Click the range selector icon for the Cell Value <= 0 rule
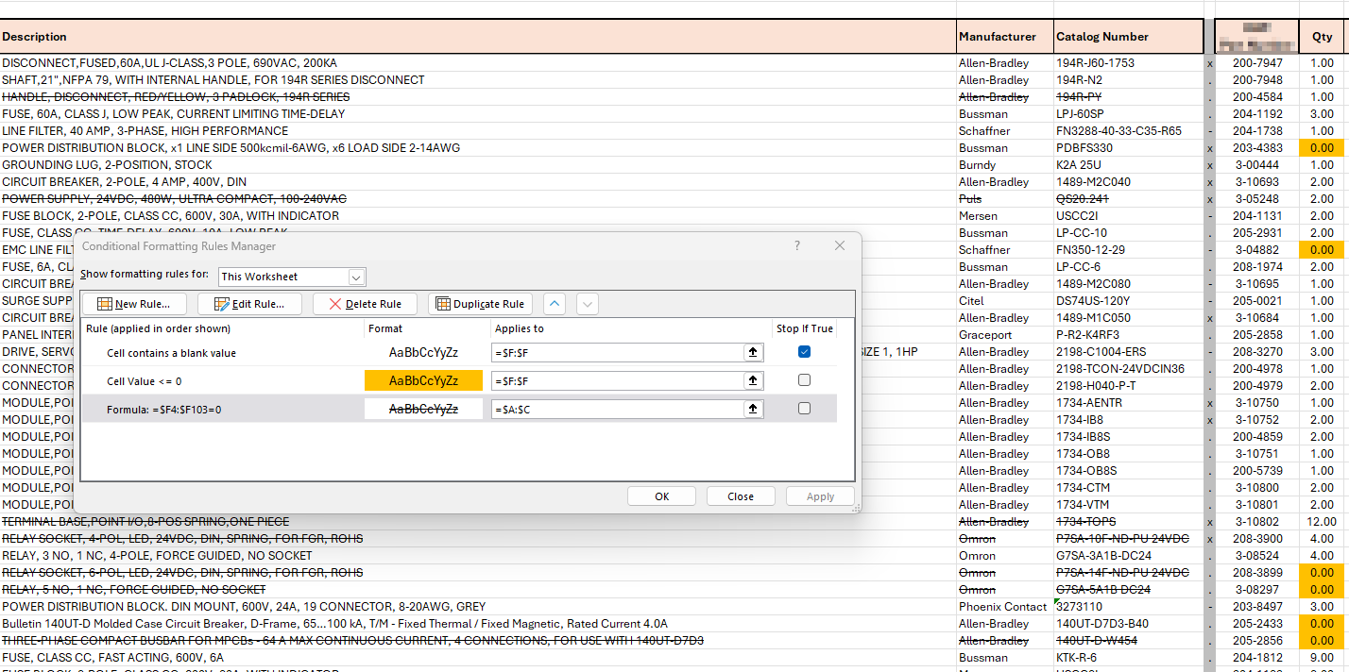Image resolution: width=1349 pixels, height=672 pixels. 753,379
